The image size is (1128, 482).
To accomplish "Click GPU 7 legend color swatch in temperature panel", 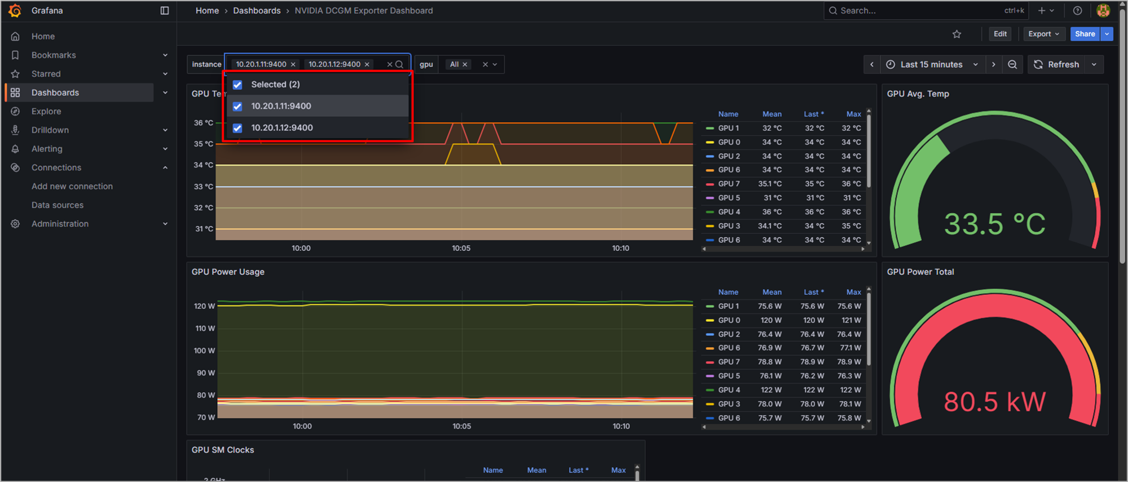I will click(710, 184).
